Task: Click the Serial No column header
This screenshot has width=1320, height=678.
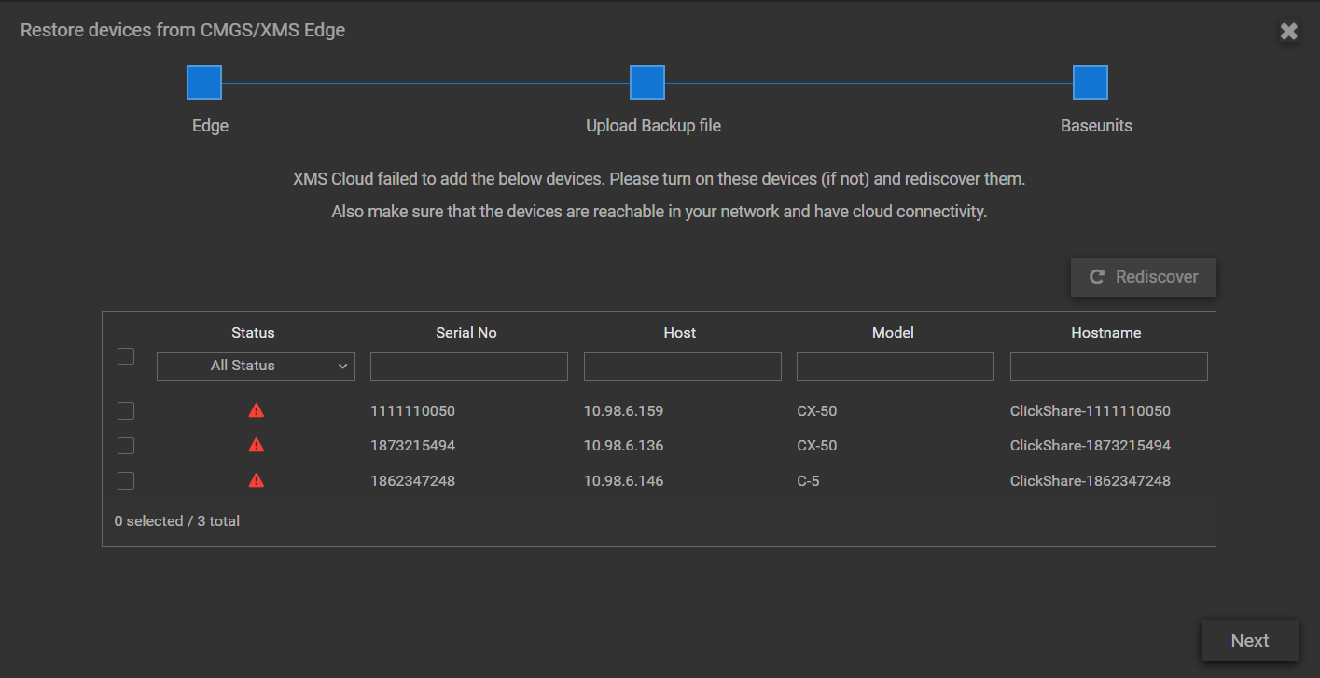Action: tap(466, 333)
